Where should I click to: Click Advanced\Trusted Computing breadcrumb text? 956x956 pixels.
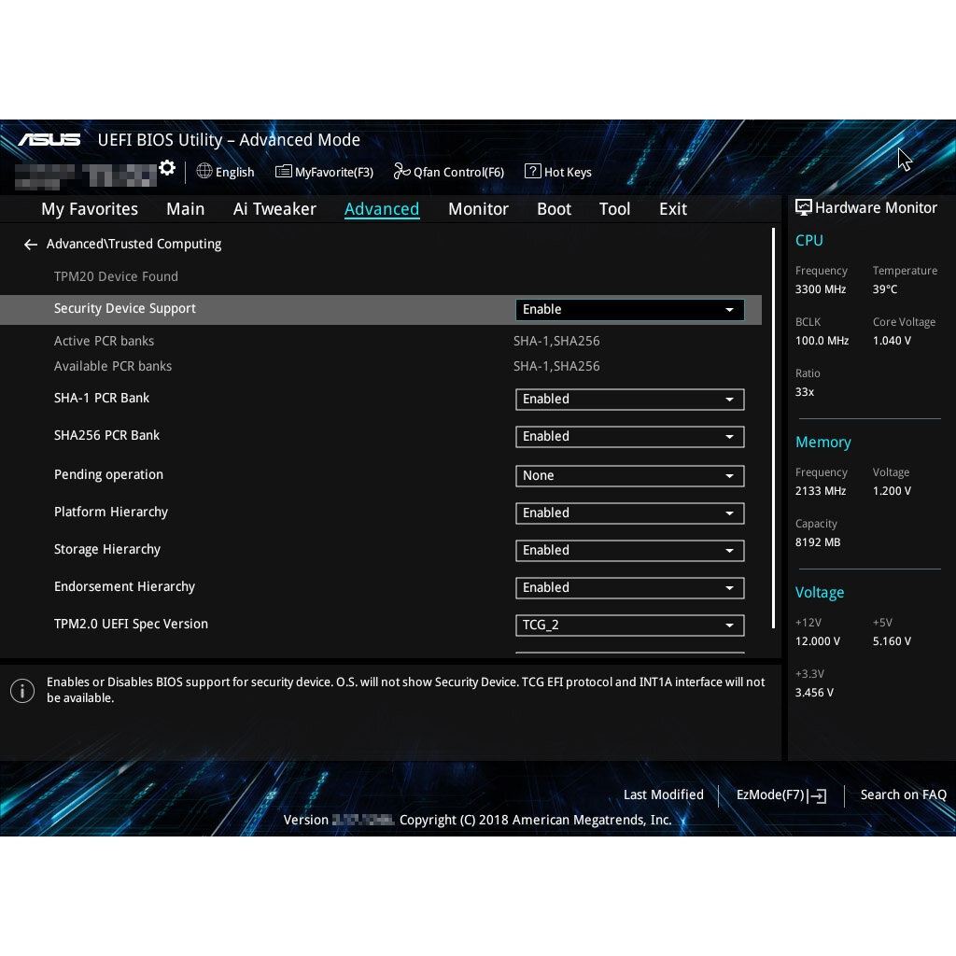(x=134, y=244)
